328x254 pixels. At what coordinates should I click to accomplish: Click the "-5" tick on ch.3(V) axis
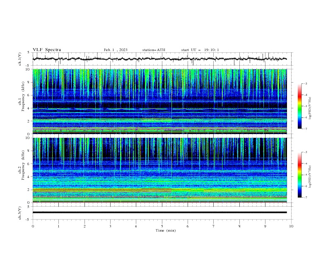28,220
